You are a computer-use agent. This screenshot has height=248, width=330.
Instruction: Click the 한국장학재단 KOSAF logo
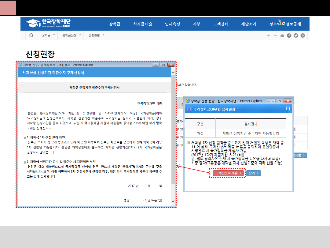(x=48, y=23)
